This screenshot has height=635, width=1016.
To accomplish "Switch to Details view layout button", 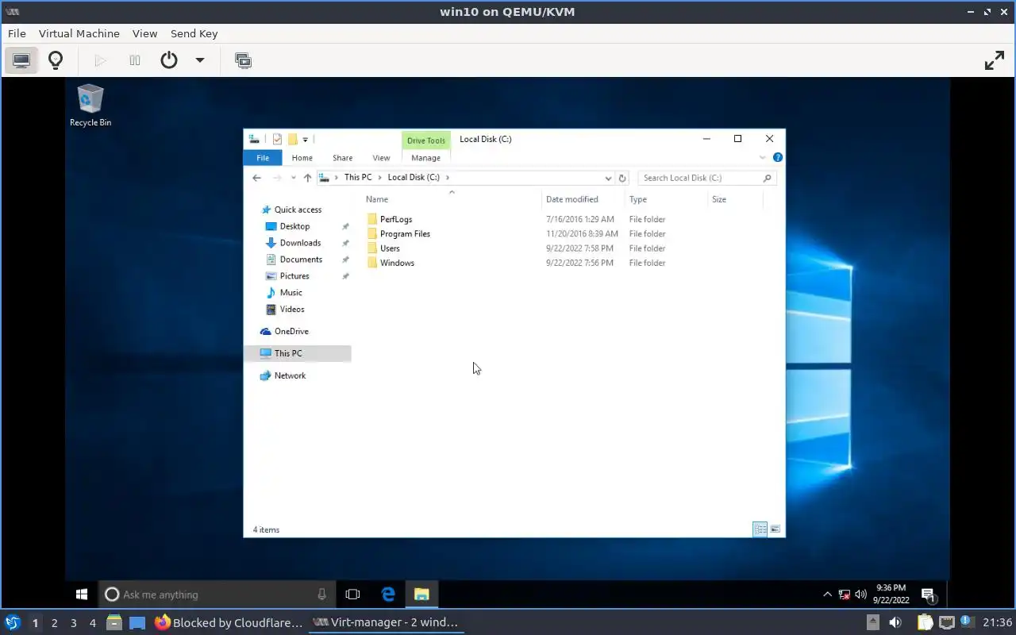I will click(x=760, y=529).
